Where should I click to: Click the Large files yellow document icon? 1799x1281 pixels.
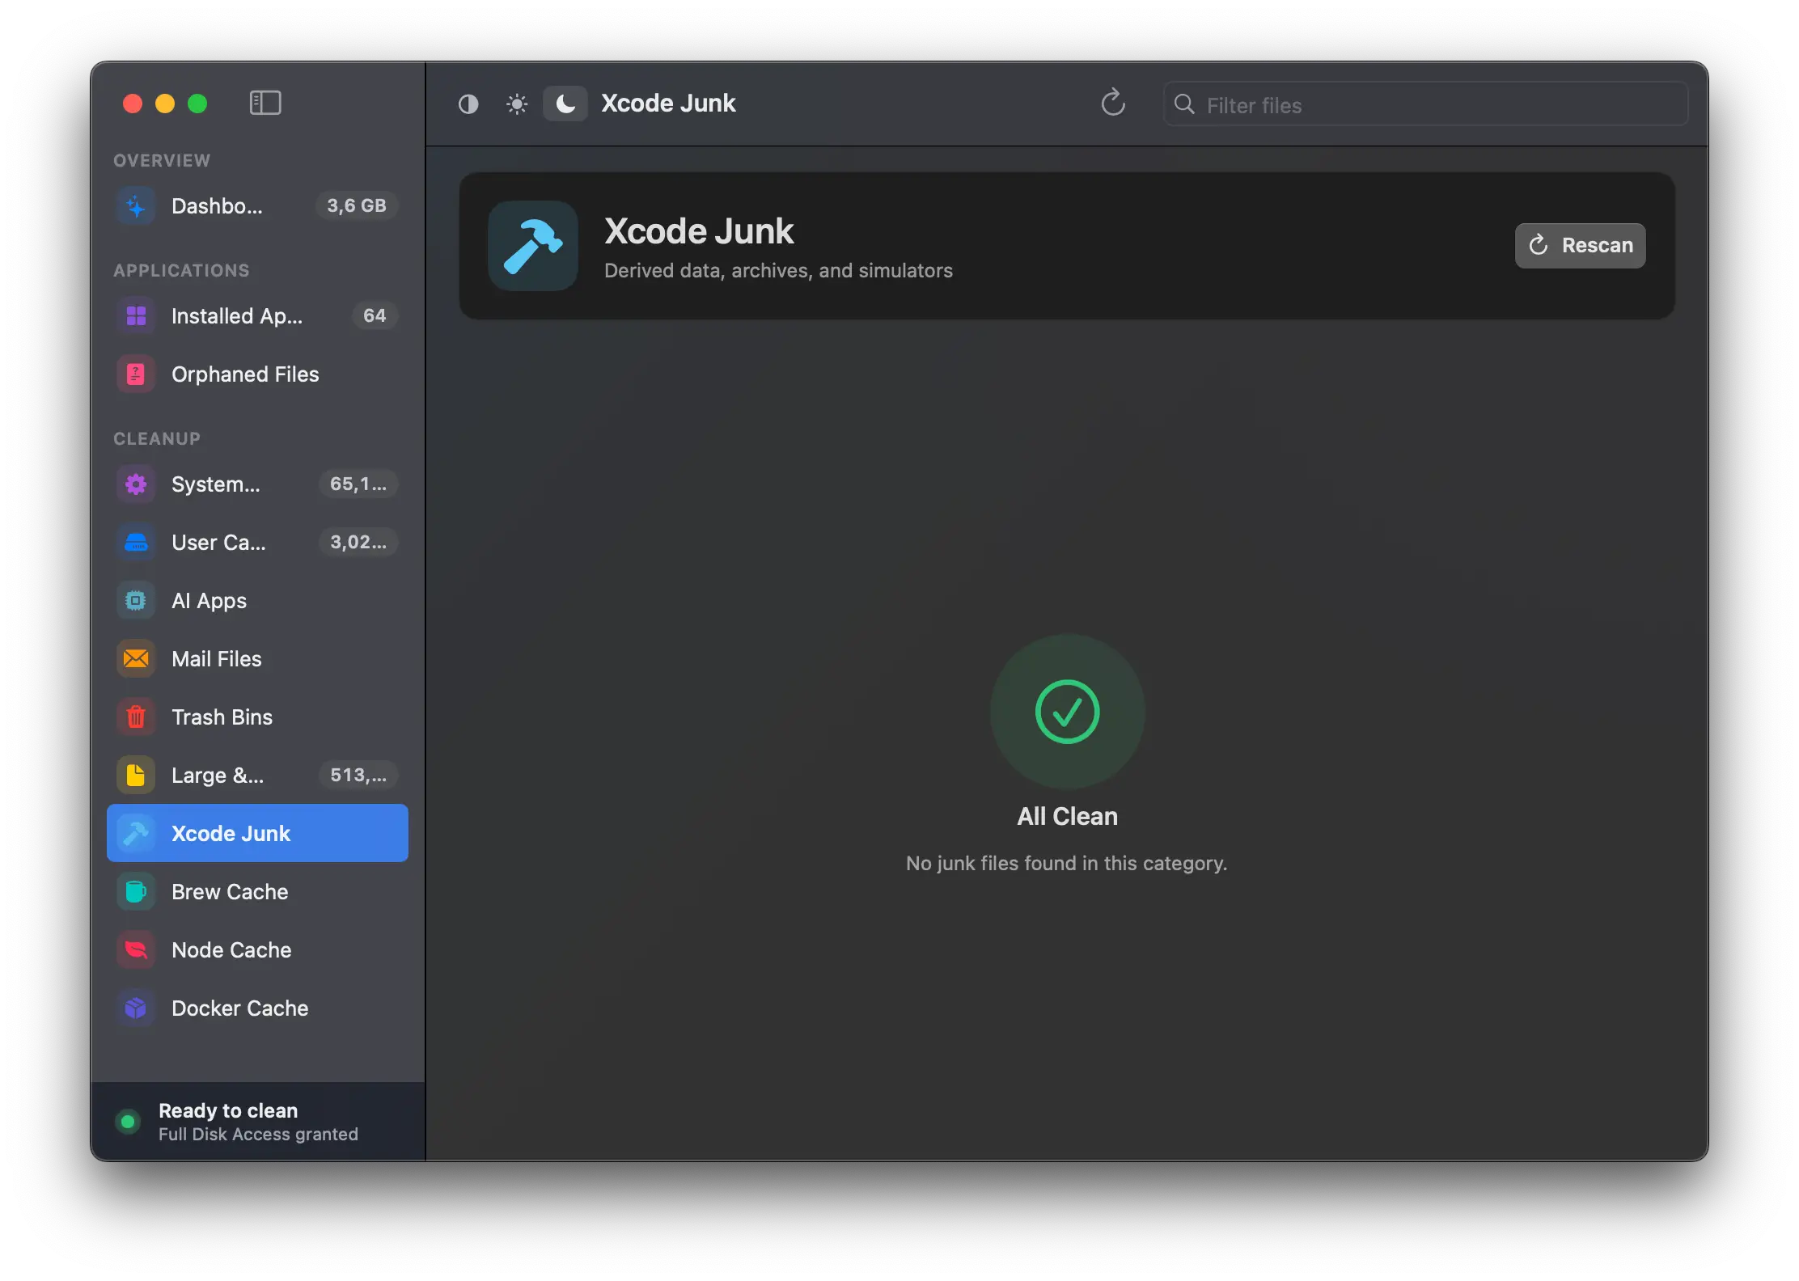coord(136,776)
